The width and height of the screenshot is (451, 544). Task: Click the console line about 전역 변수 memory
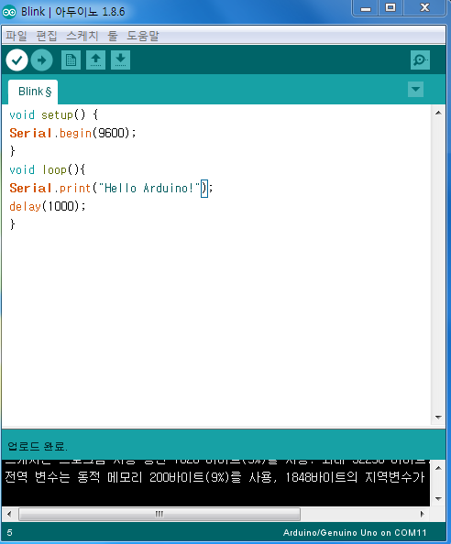pos(214,477)
